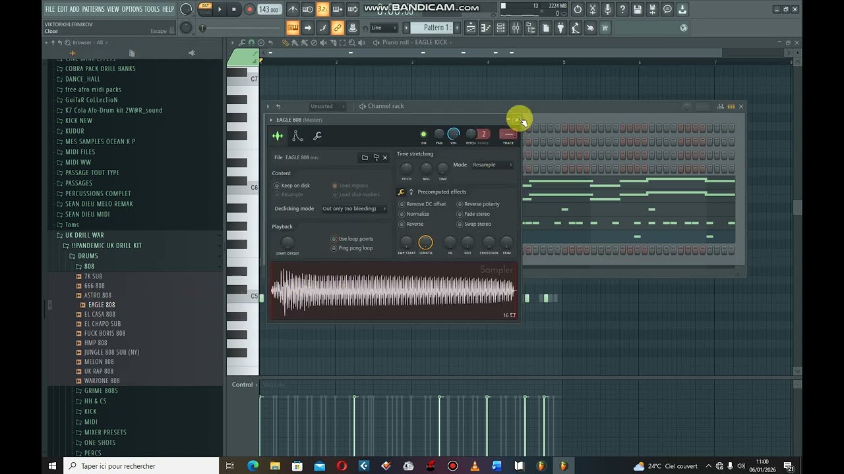Click the magnet snap icon in the piano roll
844x474 pixels.
coord(251,42)
